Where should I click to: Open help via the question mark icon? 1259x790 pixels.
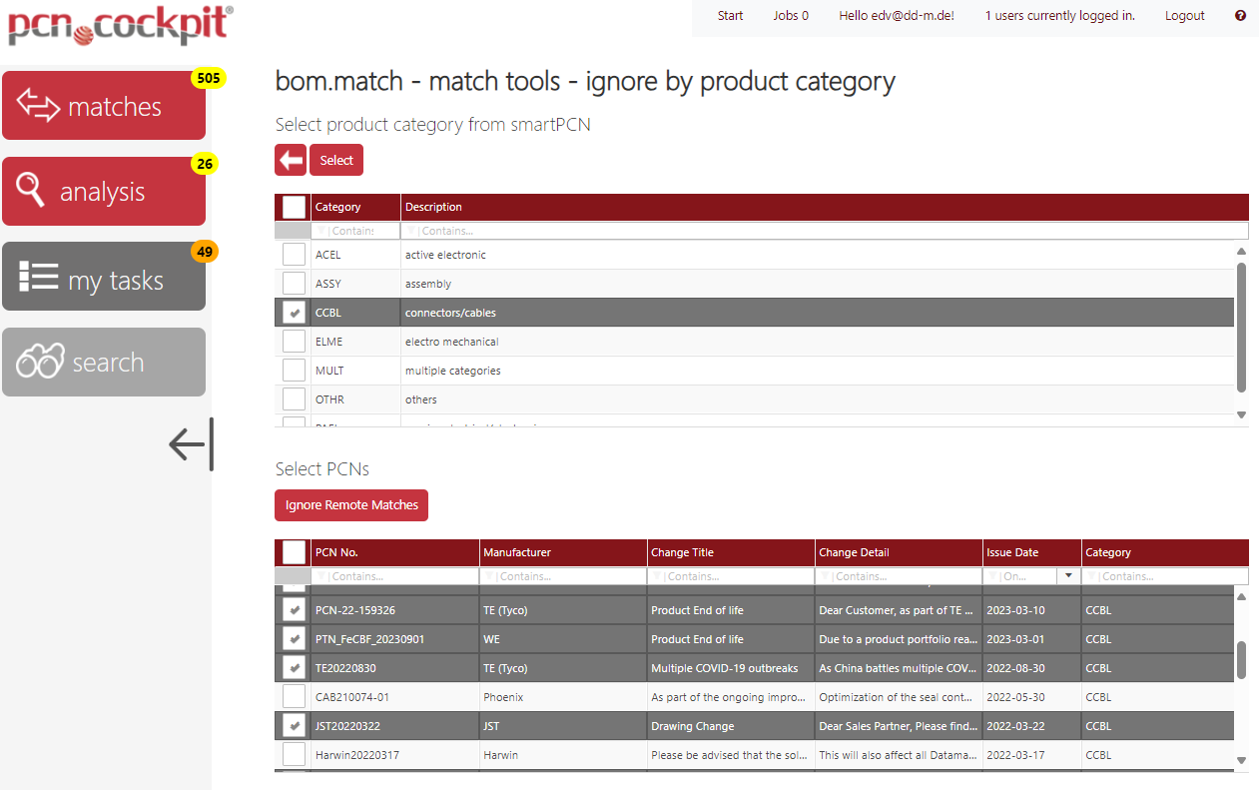1240,15
